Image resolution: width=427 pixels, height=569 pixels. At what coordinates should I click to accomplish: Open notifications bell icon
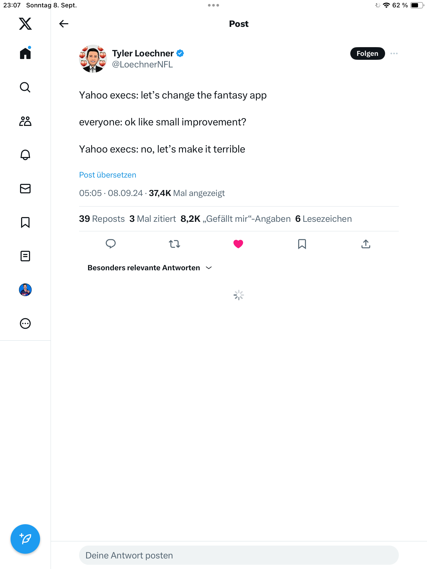pyautogui.click(x=25, y=155)
